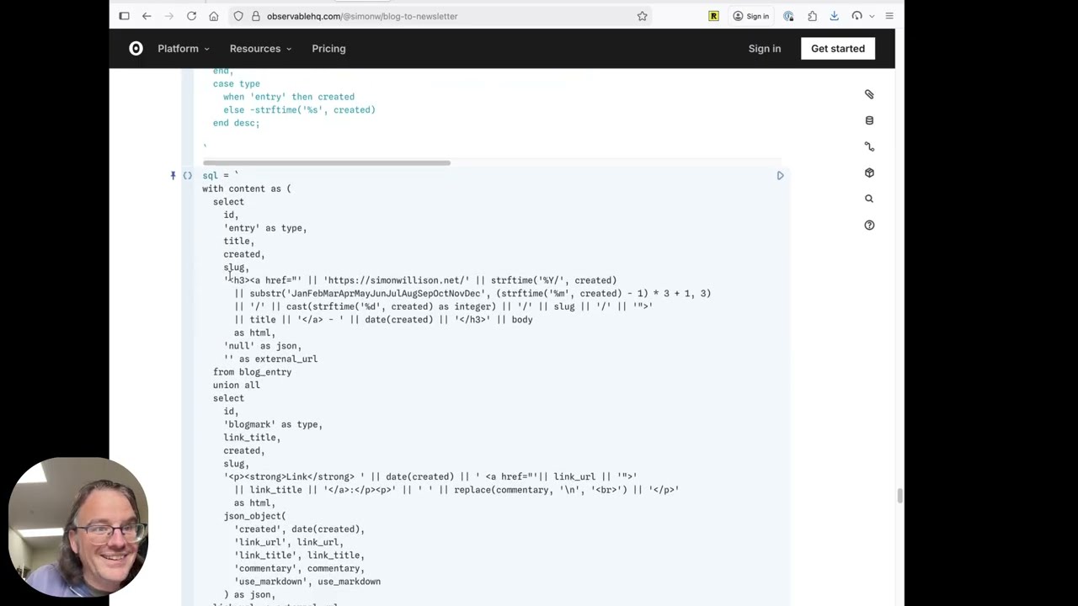Click the 'link_title,' line

252,438
